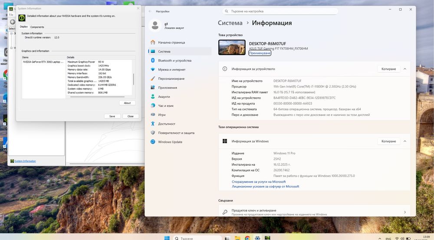Open Мрежа и интернет settings
Screen dimensions: 434x240
pyautogui.click(x=171, y=69)
